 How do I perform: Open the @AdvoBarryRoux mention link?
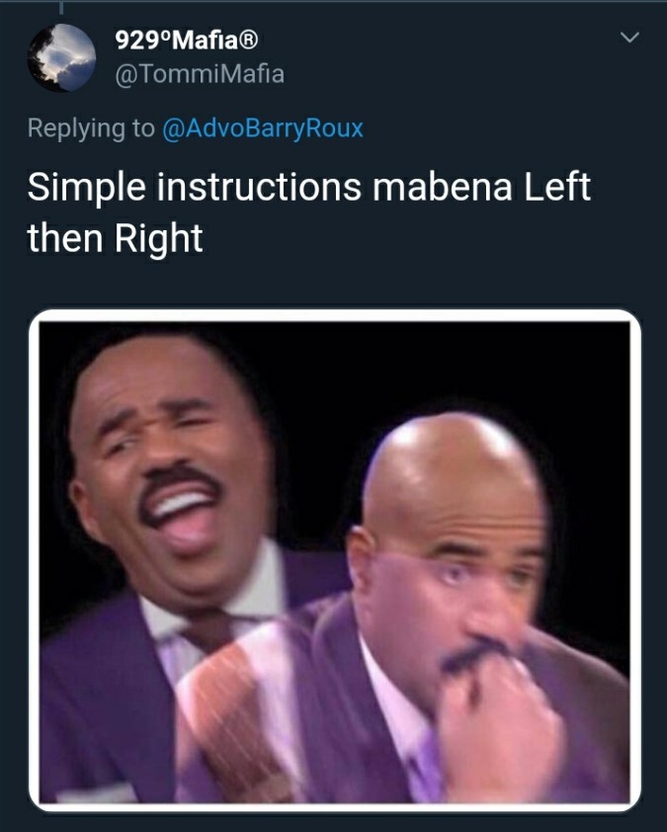(x=263, y=127)
